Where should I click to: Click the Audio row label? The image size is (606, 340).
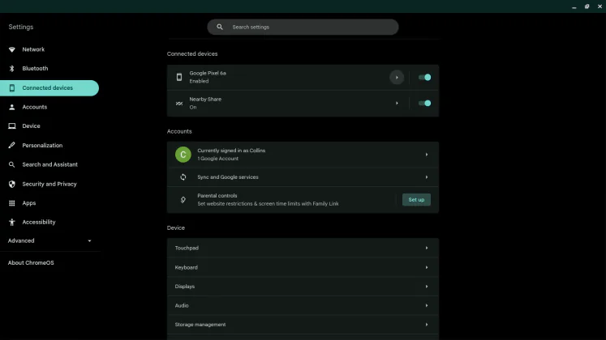[x=182, y=305]
